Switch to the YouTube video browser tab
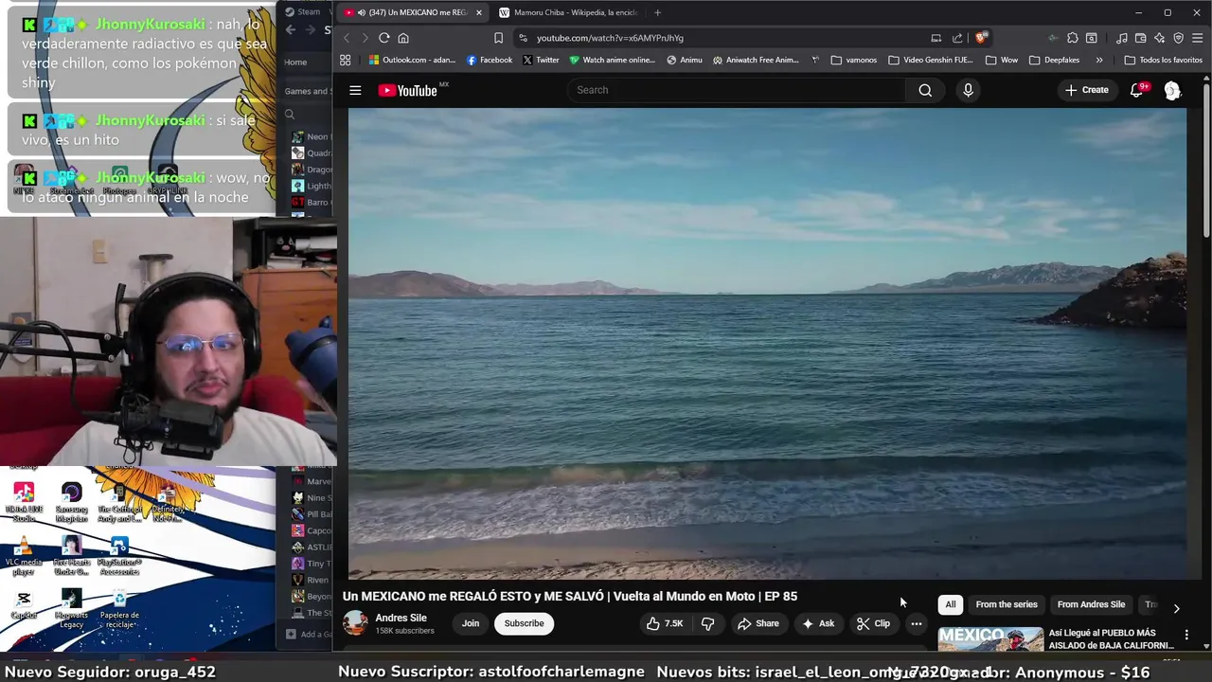 413,12
